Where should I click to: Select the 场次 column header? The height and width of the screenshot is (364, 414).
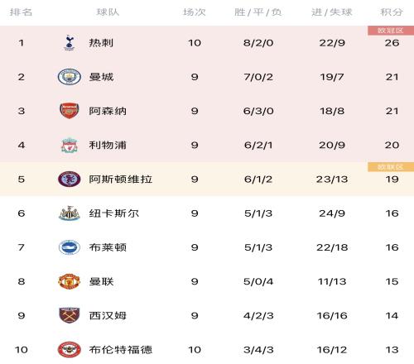(x=195, y=12)
